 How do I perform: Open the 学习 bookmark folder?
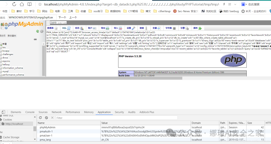[x=29, y=11]
